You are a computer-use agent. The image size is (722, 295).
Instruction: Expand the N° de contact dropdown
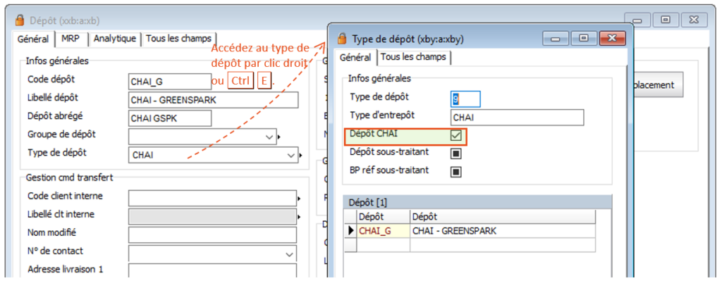(x=289, y=253)
